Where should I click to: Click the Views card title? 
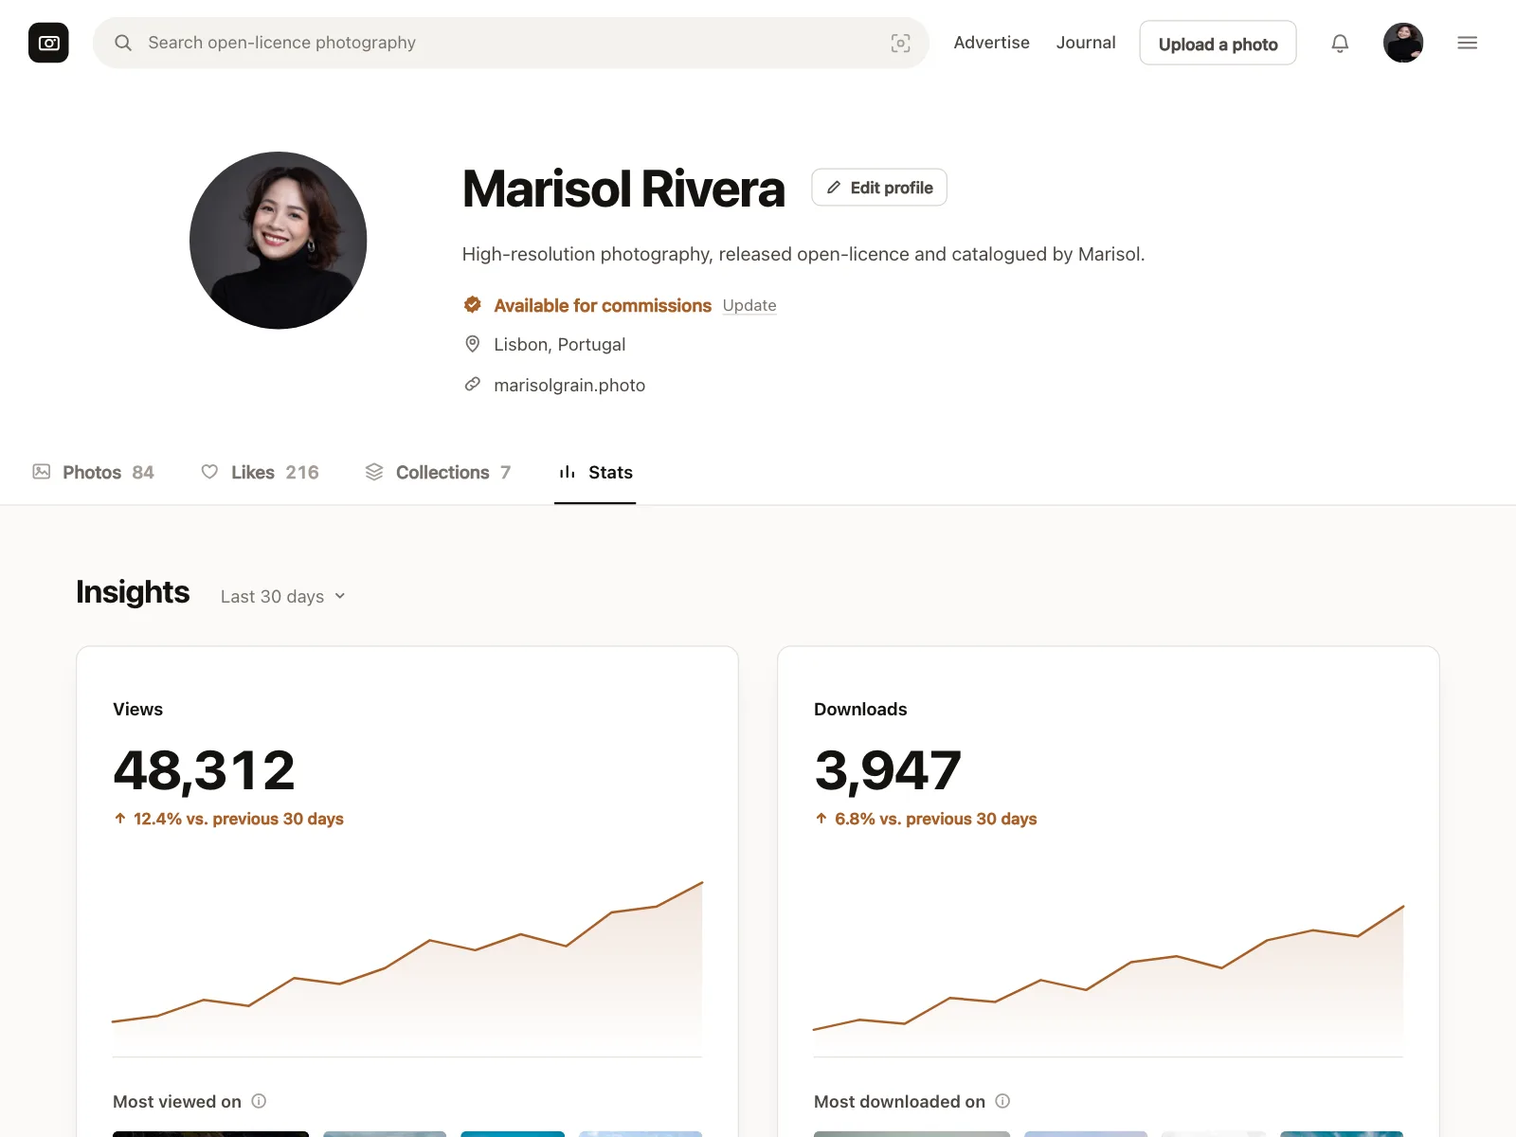(x=137, y=710)
